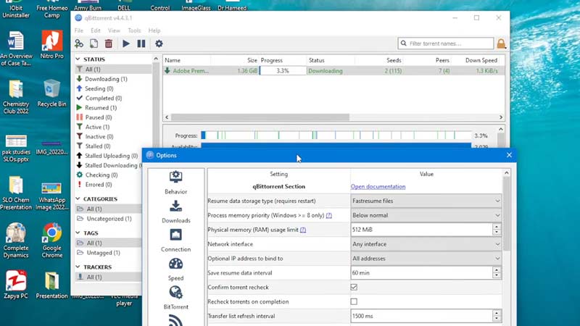Click the red Delete torrent icon

(109, 43)
